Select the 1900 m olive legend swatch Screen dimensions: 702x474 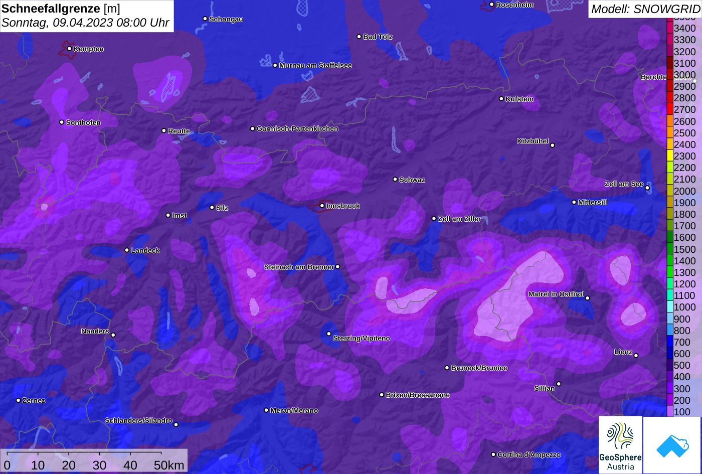click(669, 203)
